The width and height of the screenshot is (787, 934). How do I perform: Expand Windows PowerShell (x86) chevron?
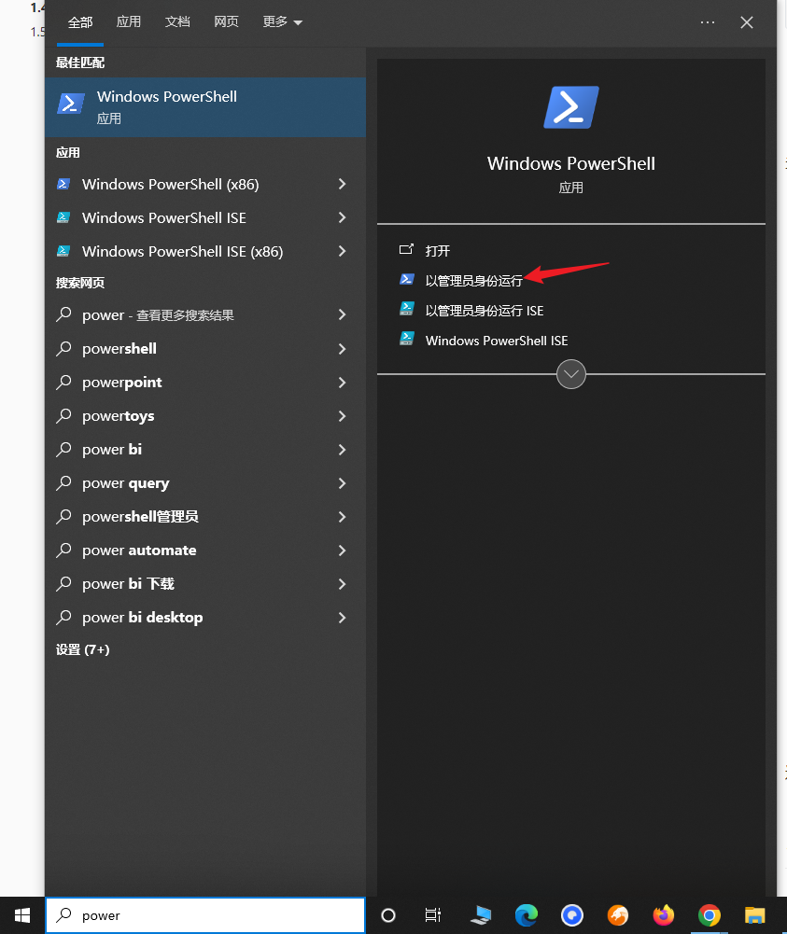pos(342,184)
